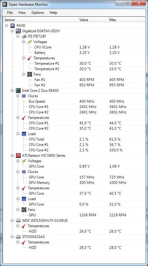Screen dimensions: 148x266
Task: Open the Help menu
Action: [x=53, y=13]
